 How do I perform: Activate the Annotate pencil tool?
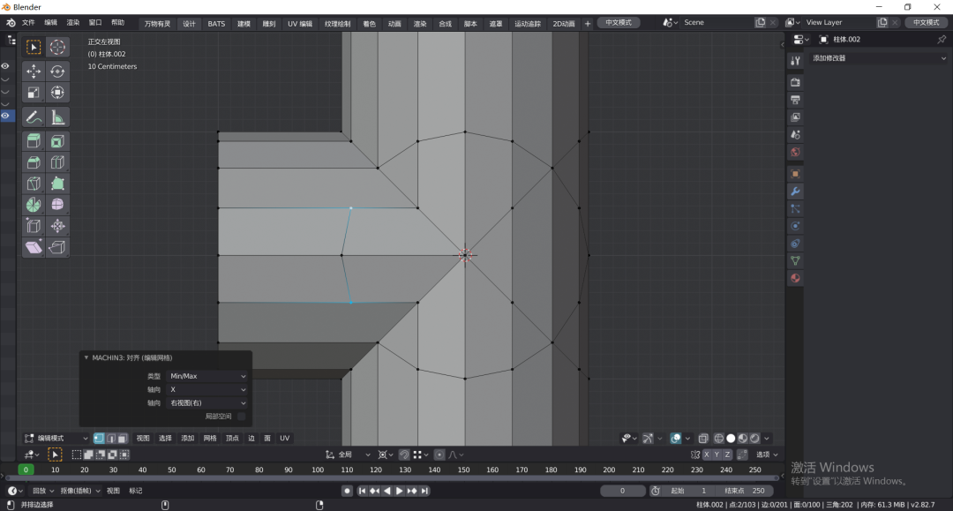pyautogui.click(x=34, y=116)
